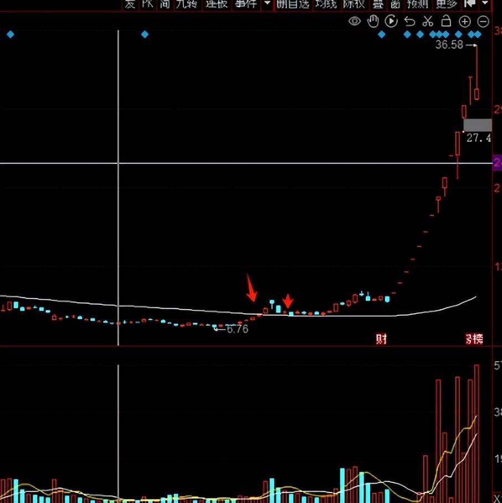Viewport: 502px width, 503px height.
Task: Click the rightmost blue diamond event marker
Action: (478, 34)
